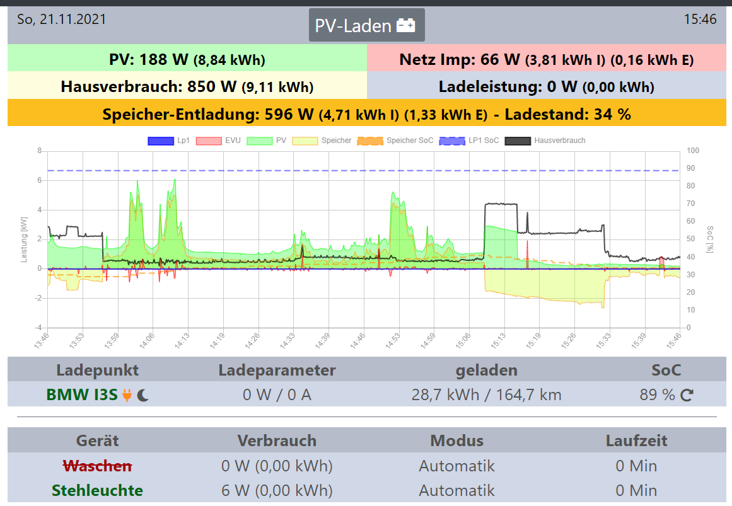This screenshot has width=732, height=506.
Task: Click the 0 W / 0 A Ladeparameter value
Action: (277, 395)
